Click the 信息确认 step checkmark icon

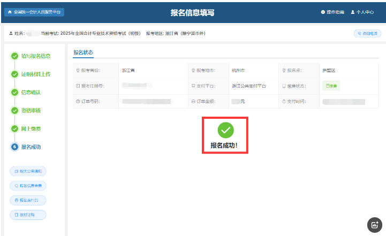(14, 92)
